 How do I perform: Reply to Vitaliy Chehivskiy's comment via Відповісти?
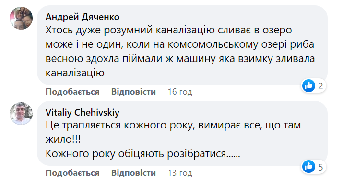133,173
